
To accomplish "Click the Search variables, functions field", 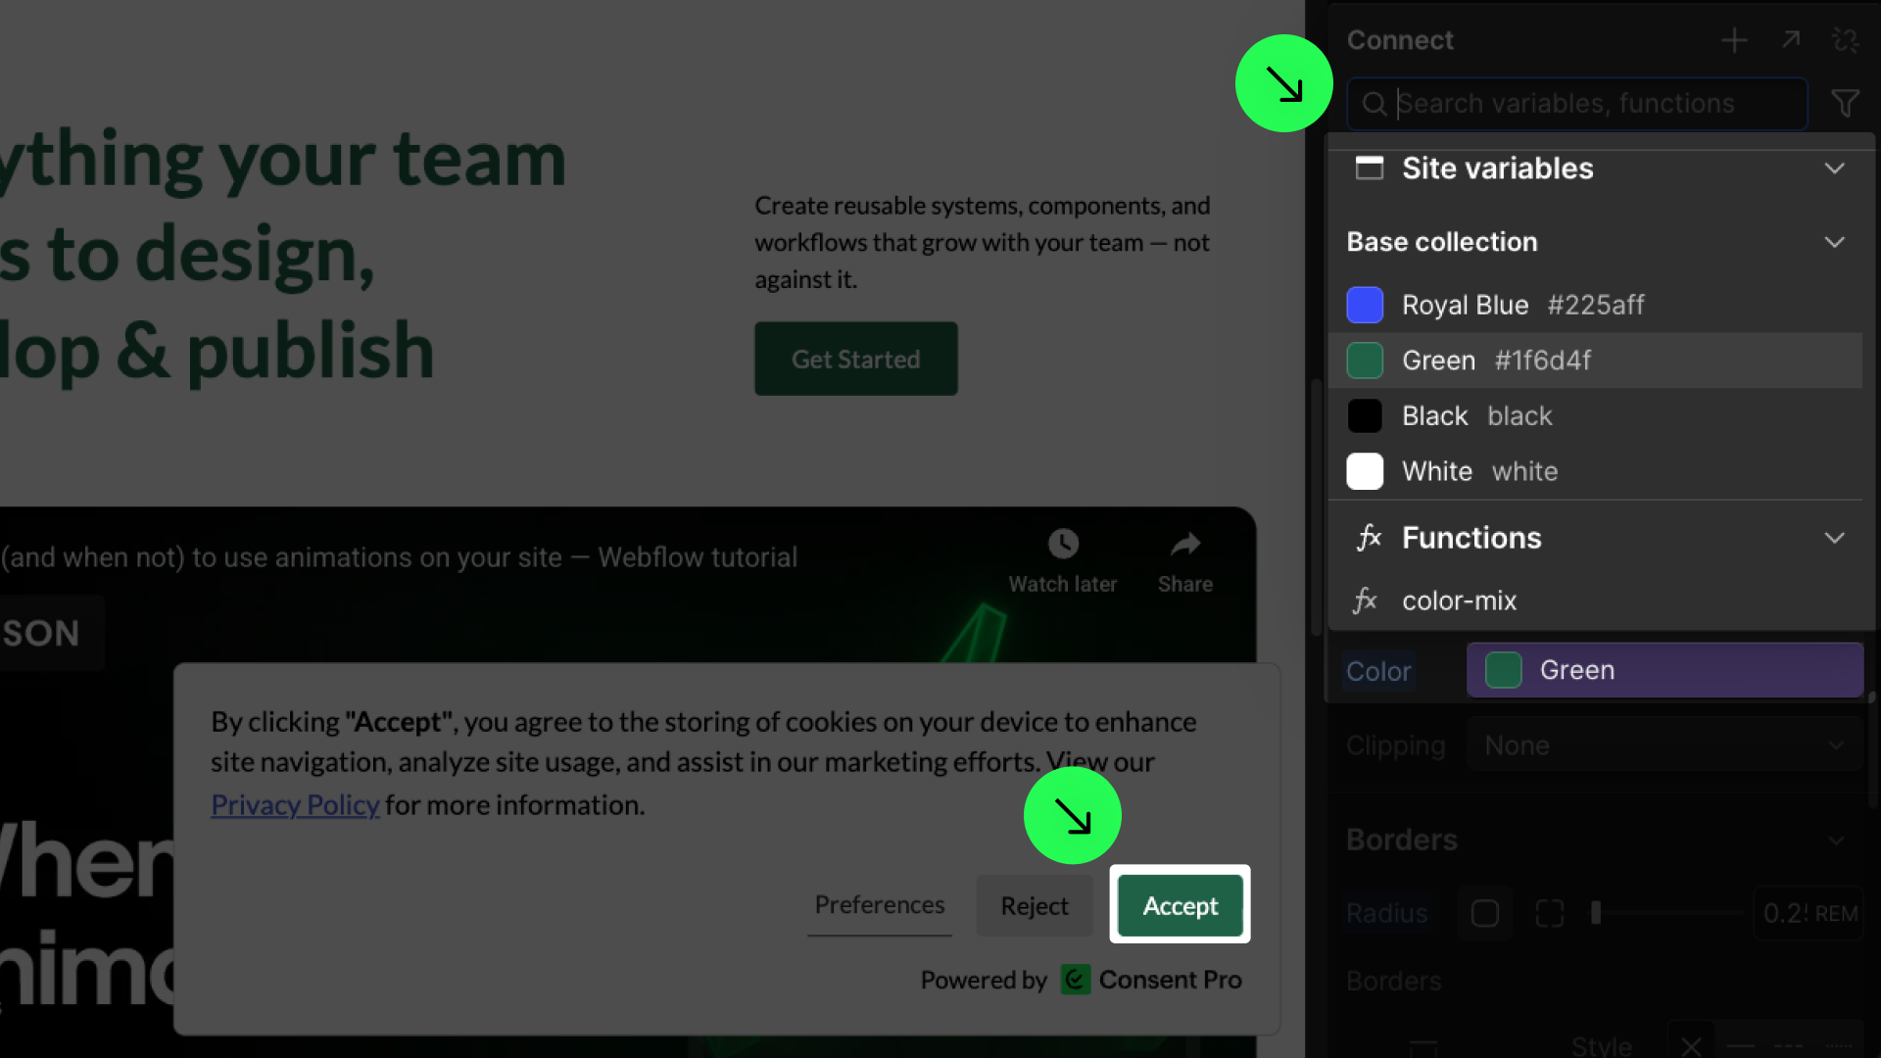I will (1577, 103).
